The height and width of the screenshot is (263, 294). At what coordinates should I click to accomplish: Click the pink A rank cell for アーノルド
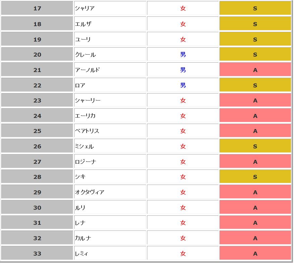[x=255, y=70]
